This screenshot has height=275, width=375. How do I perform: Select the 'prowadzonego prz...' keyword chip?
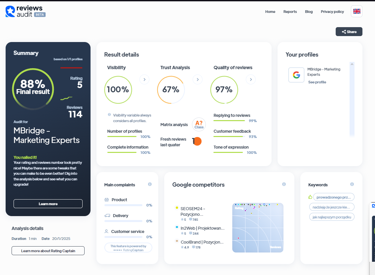point(334,197)
